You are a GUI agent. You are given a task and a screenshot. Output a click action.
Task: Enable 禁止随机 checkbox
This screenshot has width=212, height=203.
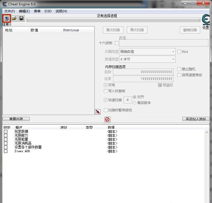coord(179,69)
